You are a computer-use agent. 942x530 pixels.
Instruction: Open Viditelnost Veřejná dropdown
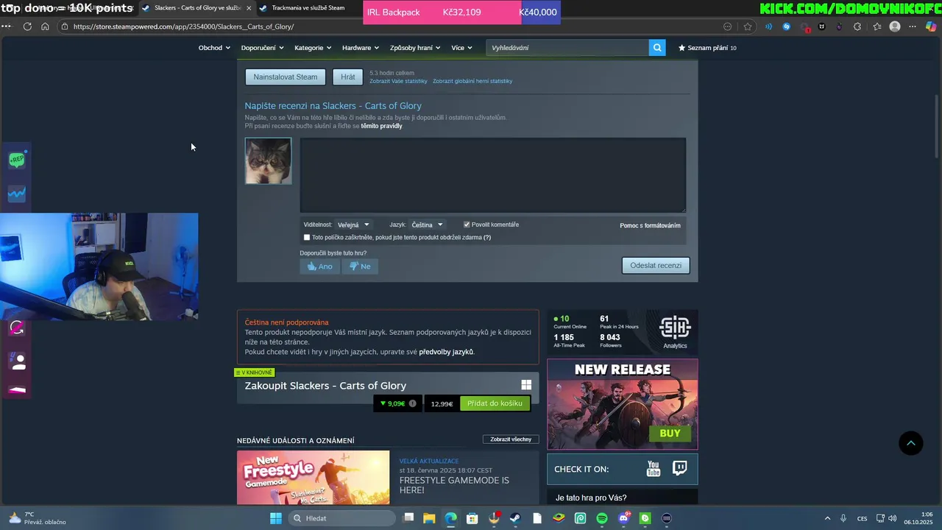353,225
